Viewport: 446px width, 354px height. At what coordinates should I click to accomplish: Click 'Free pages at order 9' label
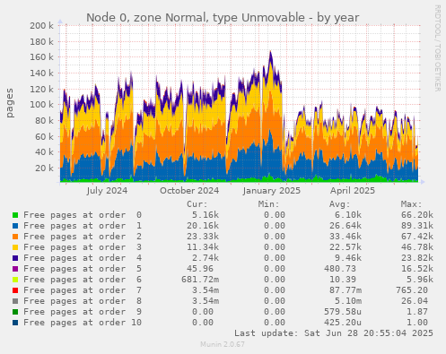[83, 312]
